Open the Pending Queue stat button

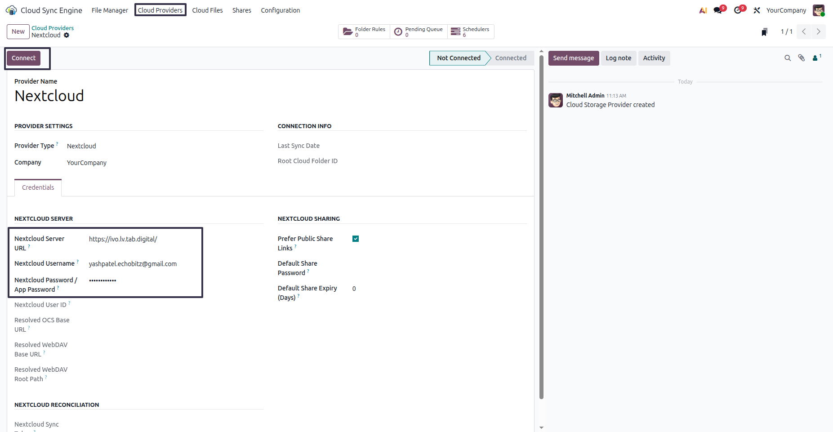[x=419, y=31]
